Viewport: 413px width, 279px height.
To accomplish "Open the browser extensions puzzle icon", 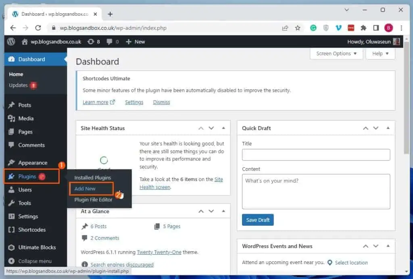I will (363, 28).
